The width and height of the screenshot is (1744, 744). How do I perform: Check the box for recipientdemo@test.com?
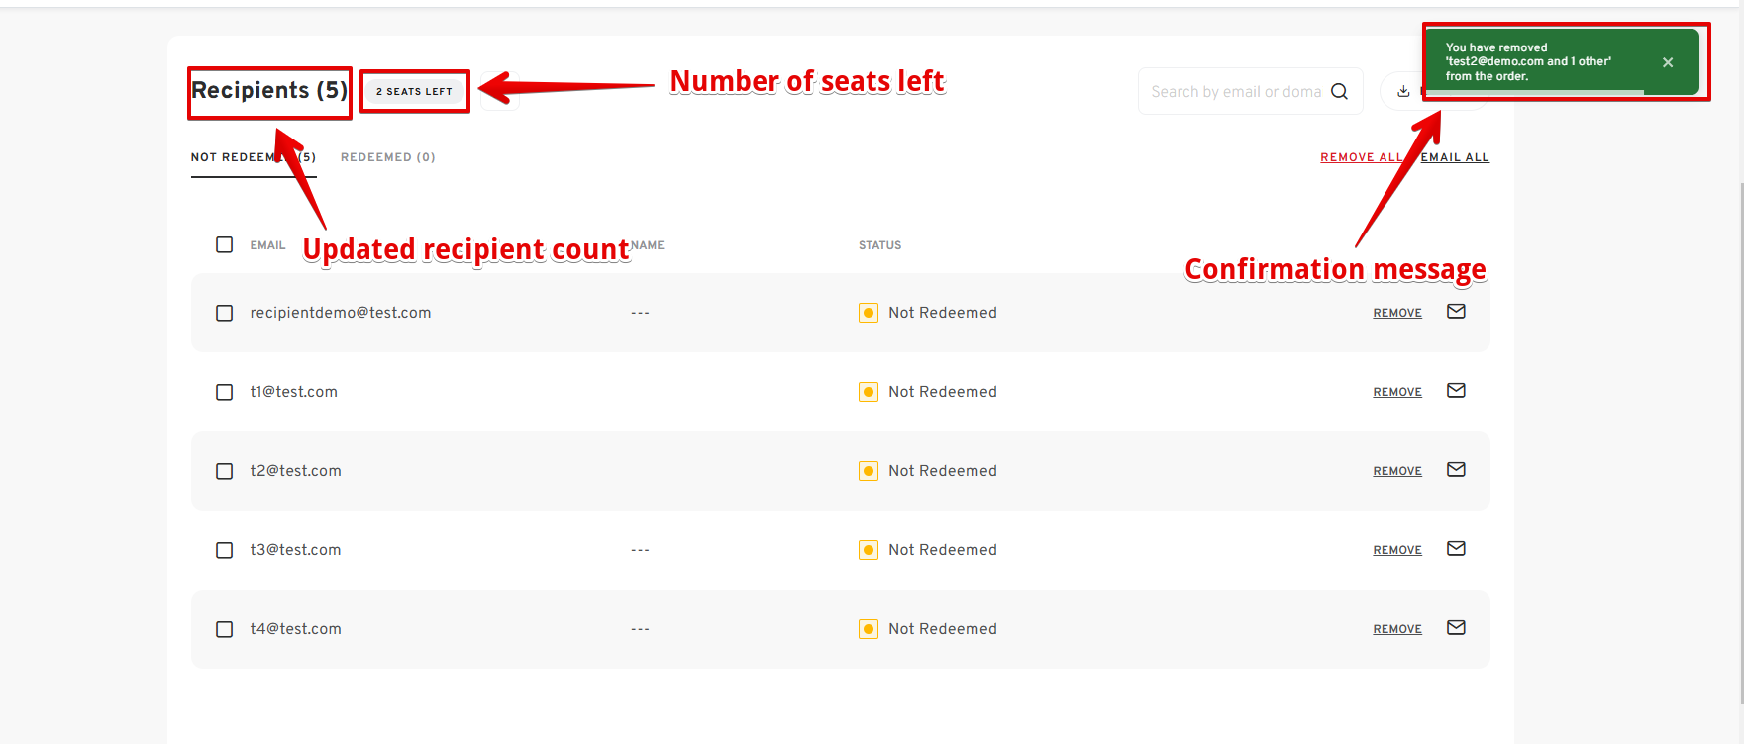click(x=225, y=313)
